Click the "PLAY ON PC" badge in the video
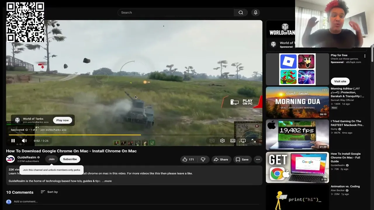 click(x=242, y=102)
